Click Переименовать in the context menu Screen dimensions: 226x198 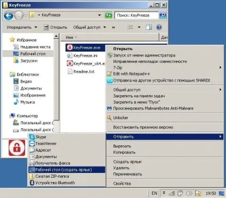[x=165, y=174]
